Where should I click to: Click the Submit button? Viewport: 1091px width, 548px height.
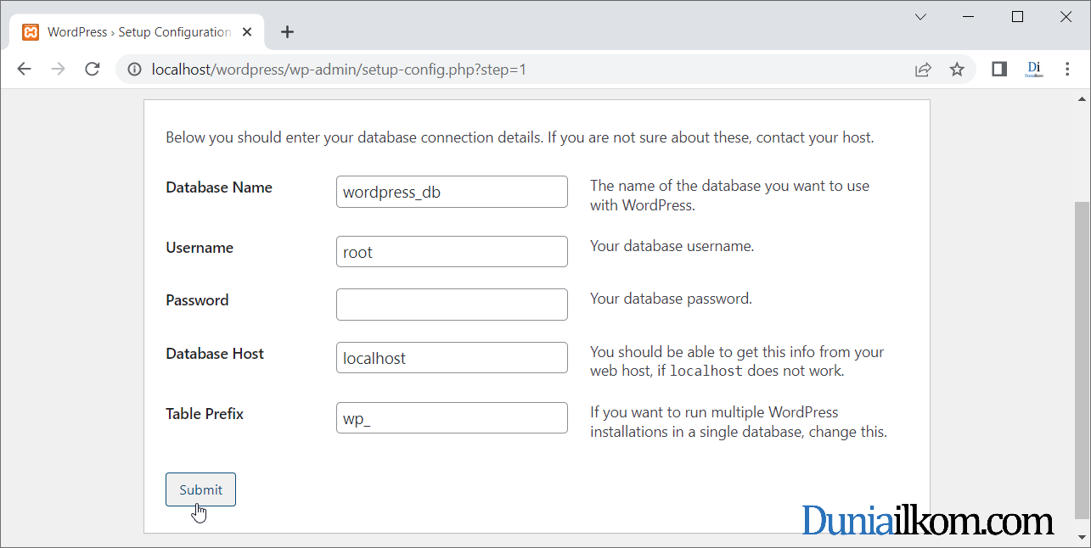[x=200, y=489]
